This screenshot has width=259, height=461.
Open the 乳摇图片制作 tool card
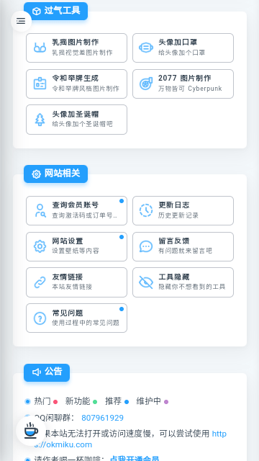click(77, 48)
